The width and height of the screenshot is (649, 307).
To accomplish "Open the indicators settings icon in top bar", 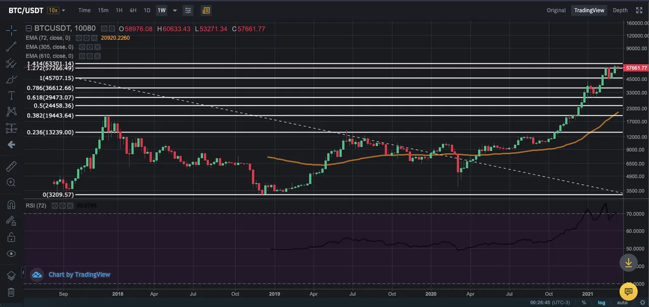I will click(188, 10).
